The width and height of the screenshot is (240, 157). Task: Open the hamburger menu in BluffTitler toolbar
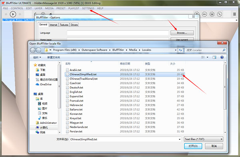pos(234,14)
